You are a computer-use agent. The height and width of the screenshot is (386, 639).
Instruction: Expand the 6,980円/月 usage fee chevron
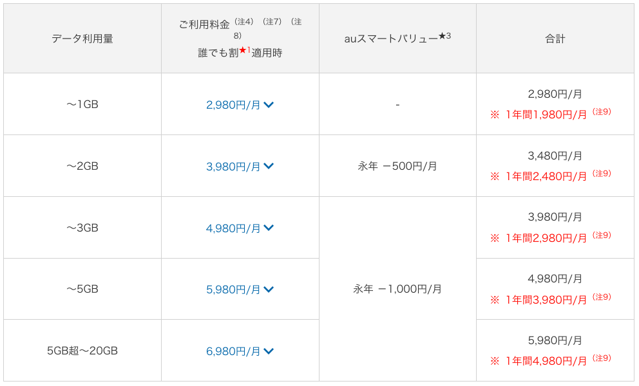pyautogui.click(x=269, y=351)
